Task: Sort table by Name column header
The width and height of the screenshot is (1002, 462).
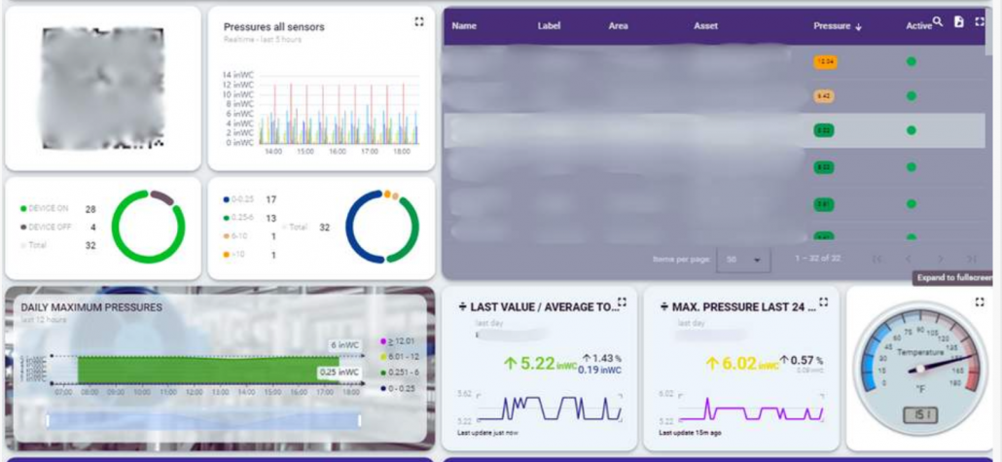Action: tap(464, 26)
